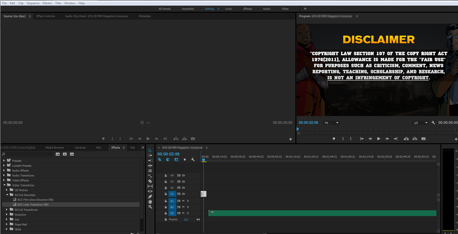The width and height of the screenshot is (458, 234).
Task: Open Program monitor button editor plus
Action: [x=455, y=140]
